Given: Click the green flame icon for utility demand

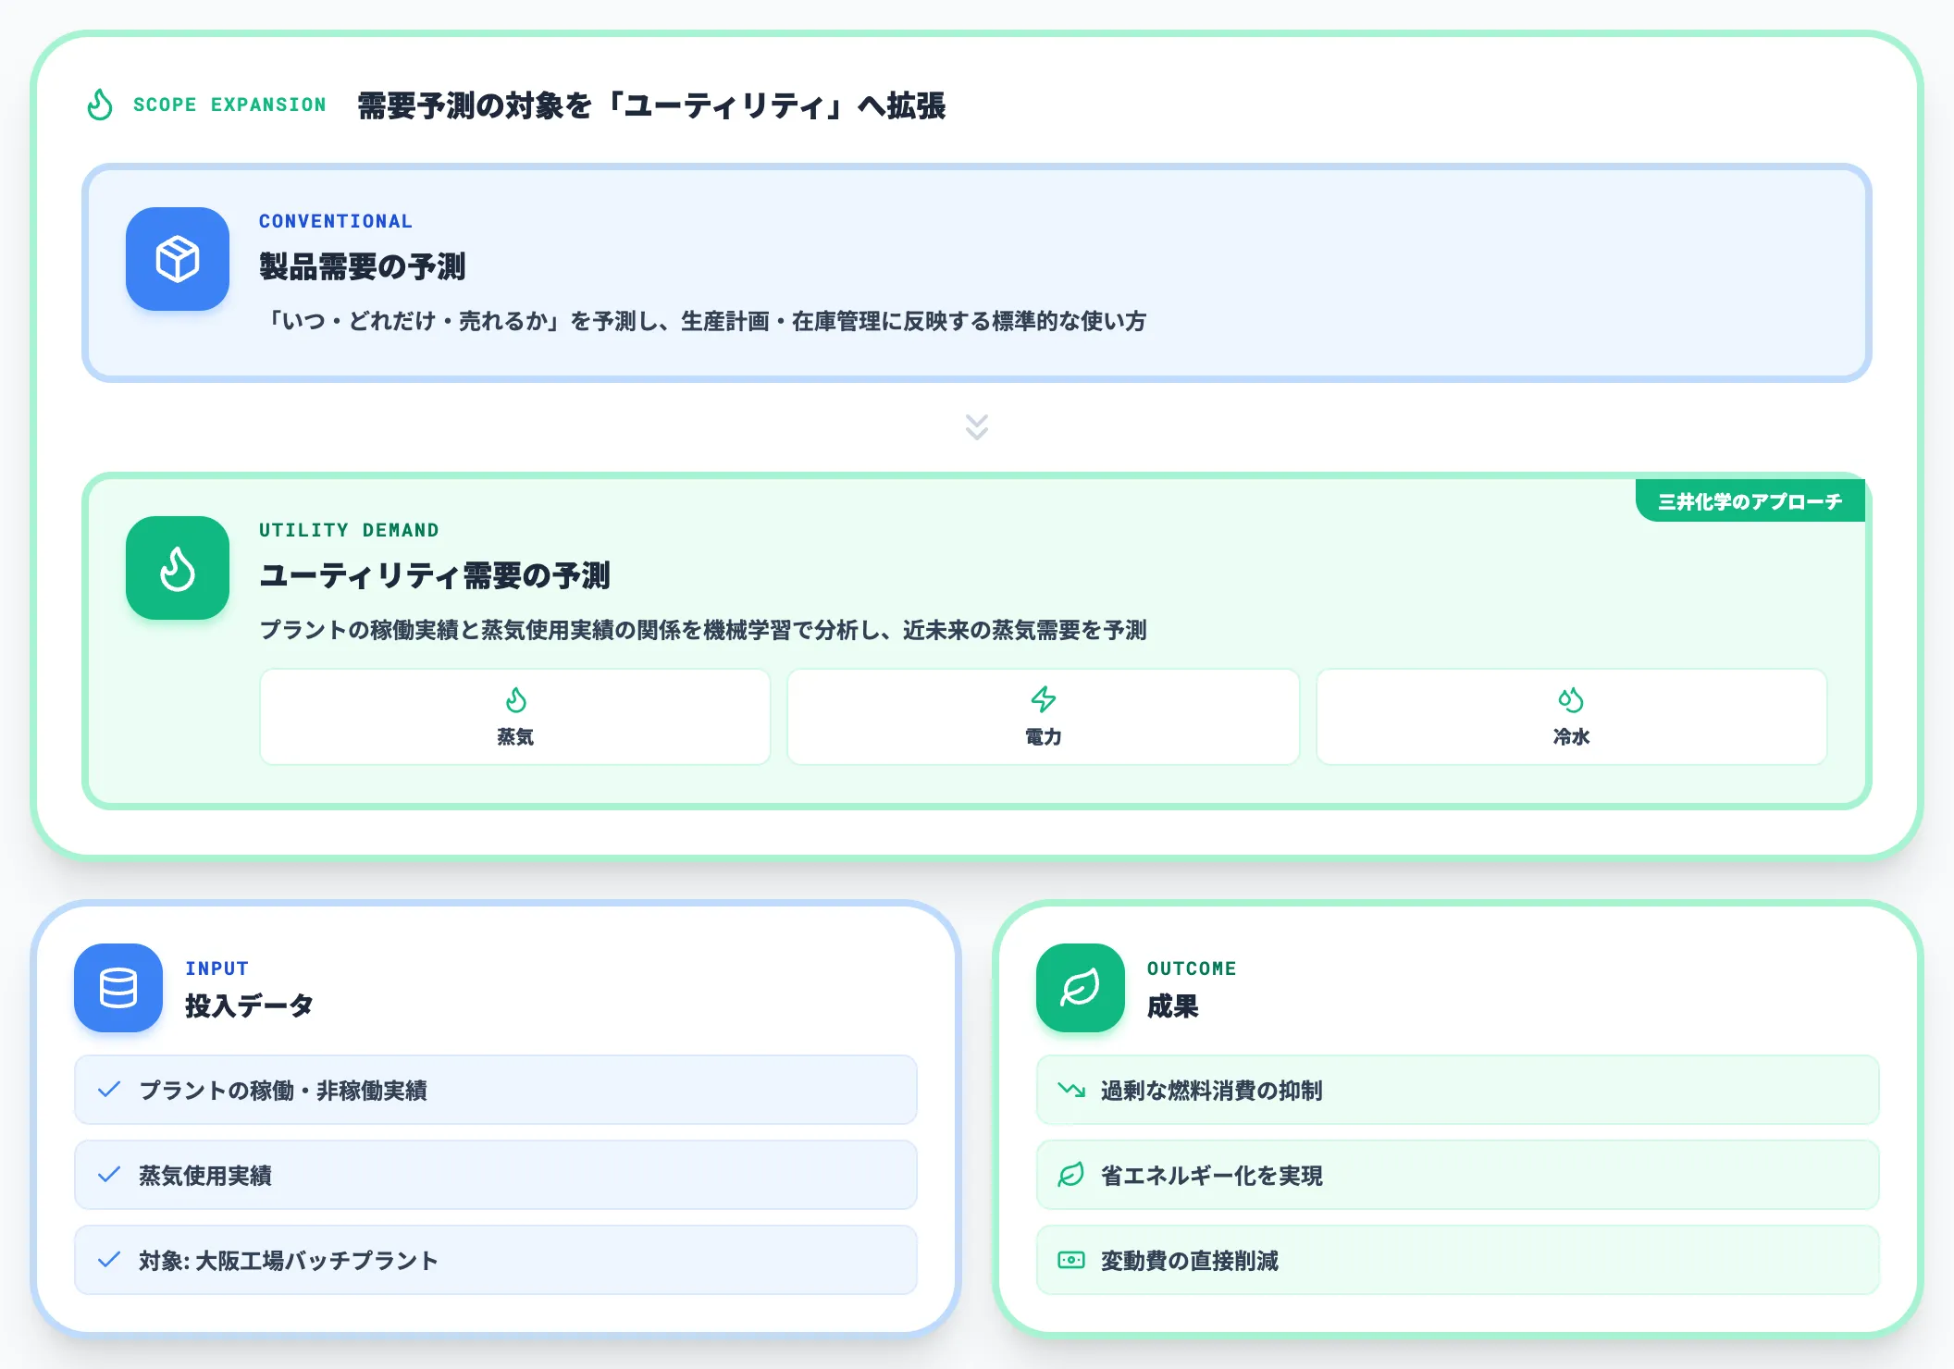Looking at the screenshot, I should [178, 568].
